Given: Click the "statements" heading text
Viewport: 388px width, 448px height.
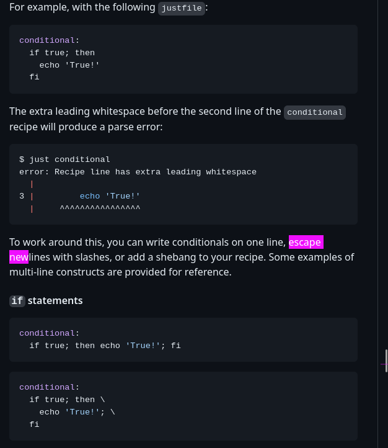Looking at the screenshot, I should click(55, 300).
